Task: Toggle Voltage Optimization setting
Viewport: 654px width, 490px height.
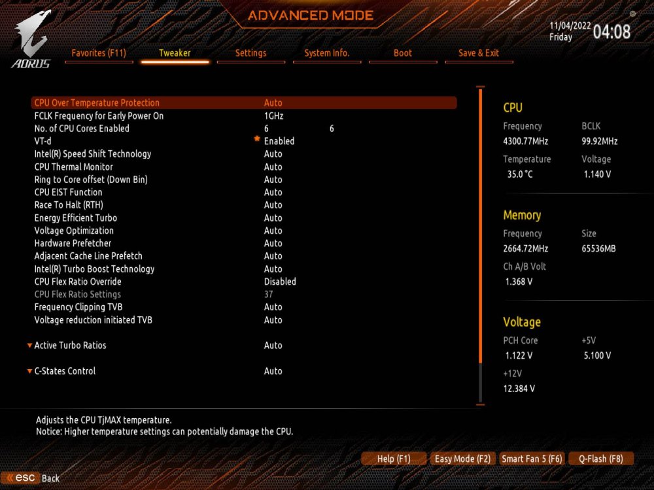Action: pos(273,231)
